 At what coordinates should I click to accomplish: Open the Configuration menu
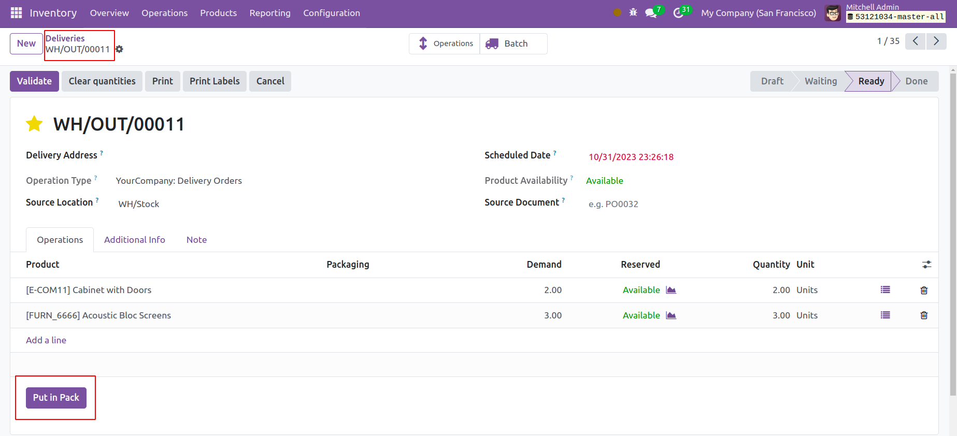pos(331,13)
